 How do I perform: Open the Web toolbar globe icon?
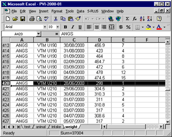pyautogui.click(x=118, y=19)
